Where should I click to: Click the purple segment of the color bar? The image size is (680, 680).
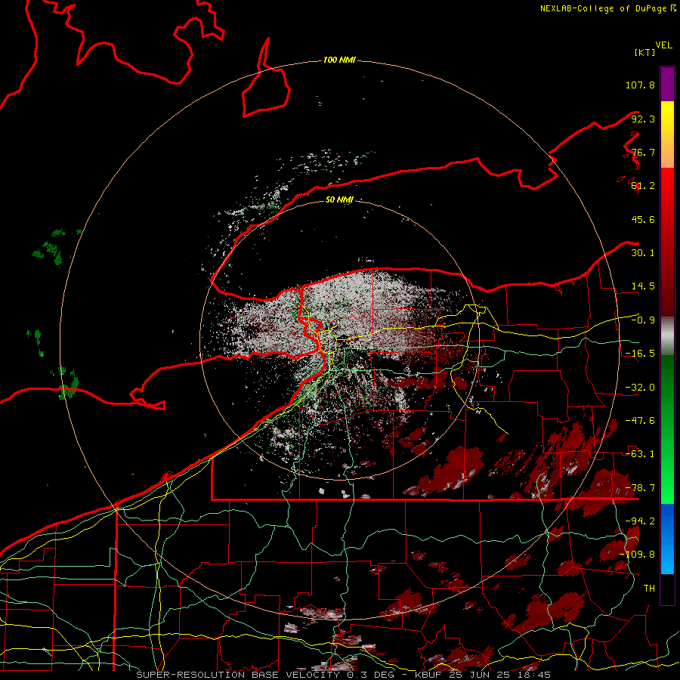tap(667, 84)
